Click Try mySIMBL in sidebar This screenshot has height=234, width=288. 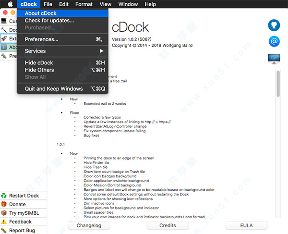pyautogui.click(x=24, y=213)
